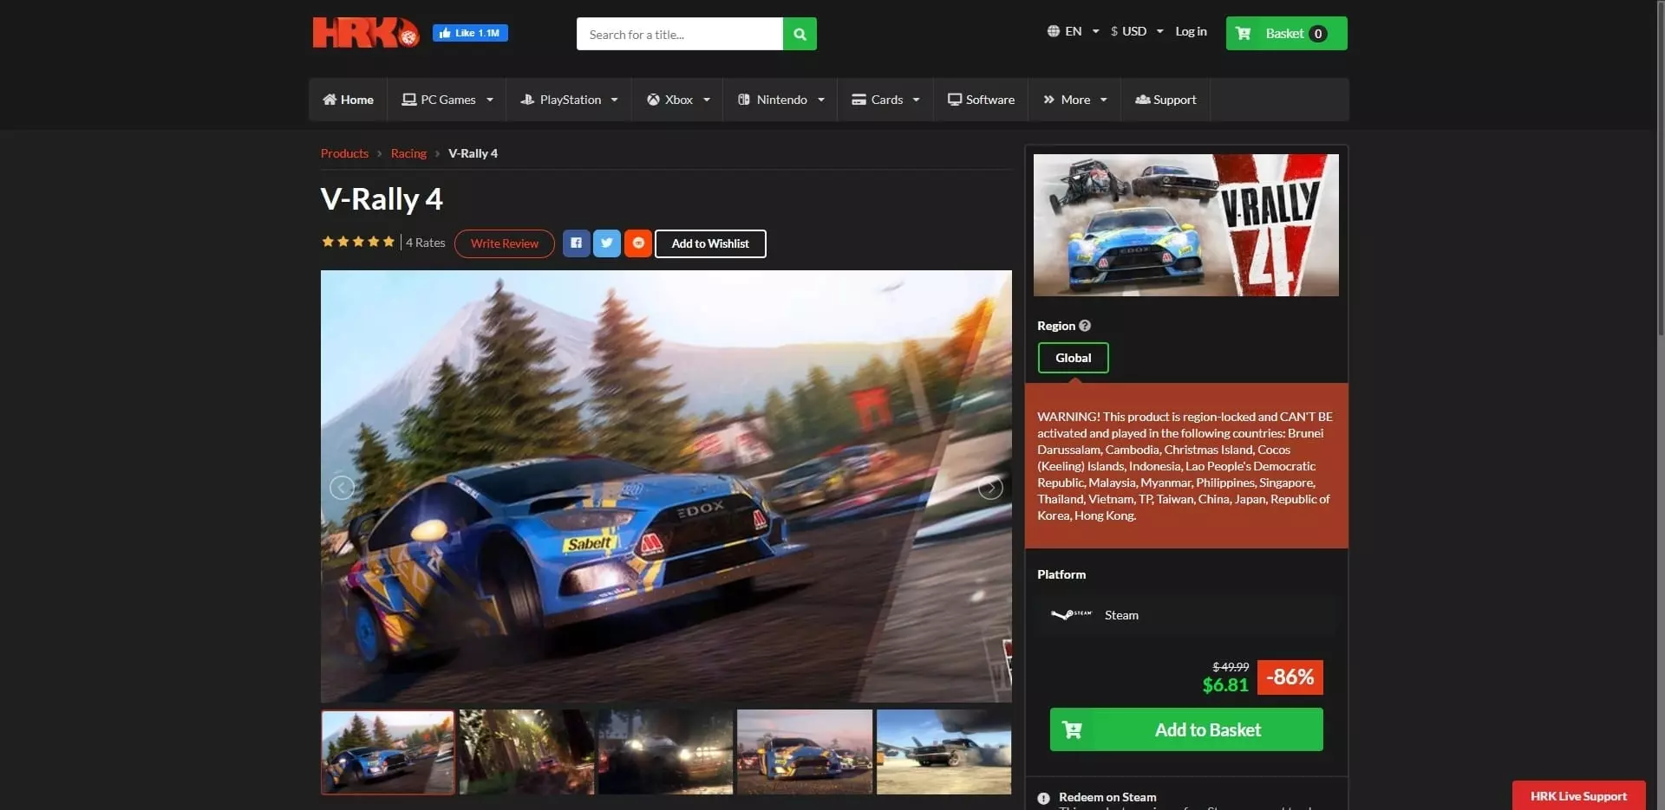Expand the PC Games menu
The image size is (1665, 810).
tap(447, 100)
